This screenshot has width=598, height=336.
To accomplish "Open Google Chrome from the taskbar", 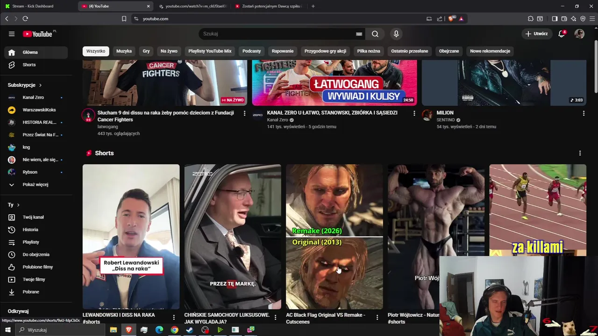I will (174, 330).
